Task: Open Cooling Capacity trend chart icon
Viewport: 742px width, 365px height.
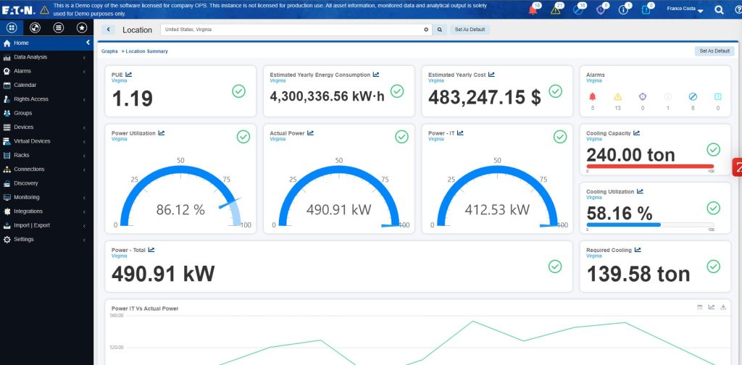Action: (x=636, y=133)
